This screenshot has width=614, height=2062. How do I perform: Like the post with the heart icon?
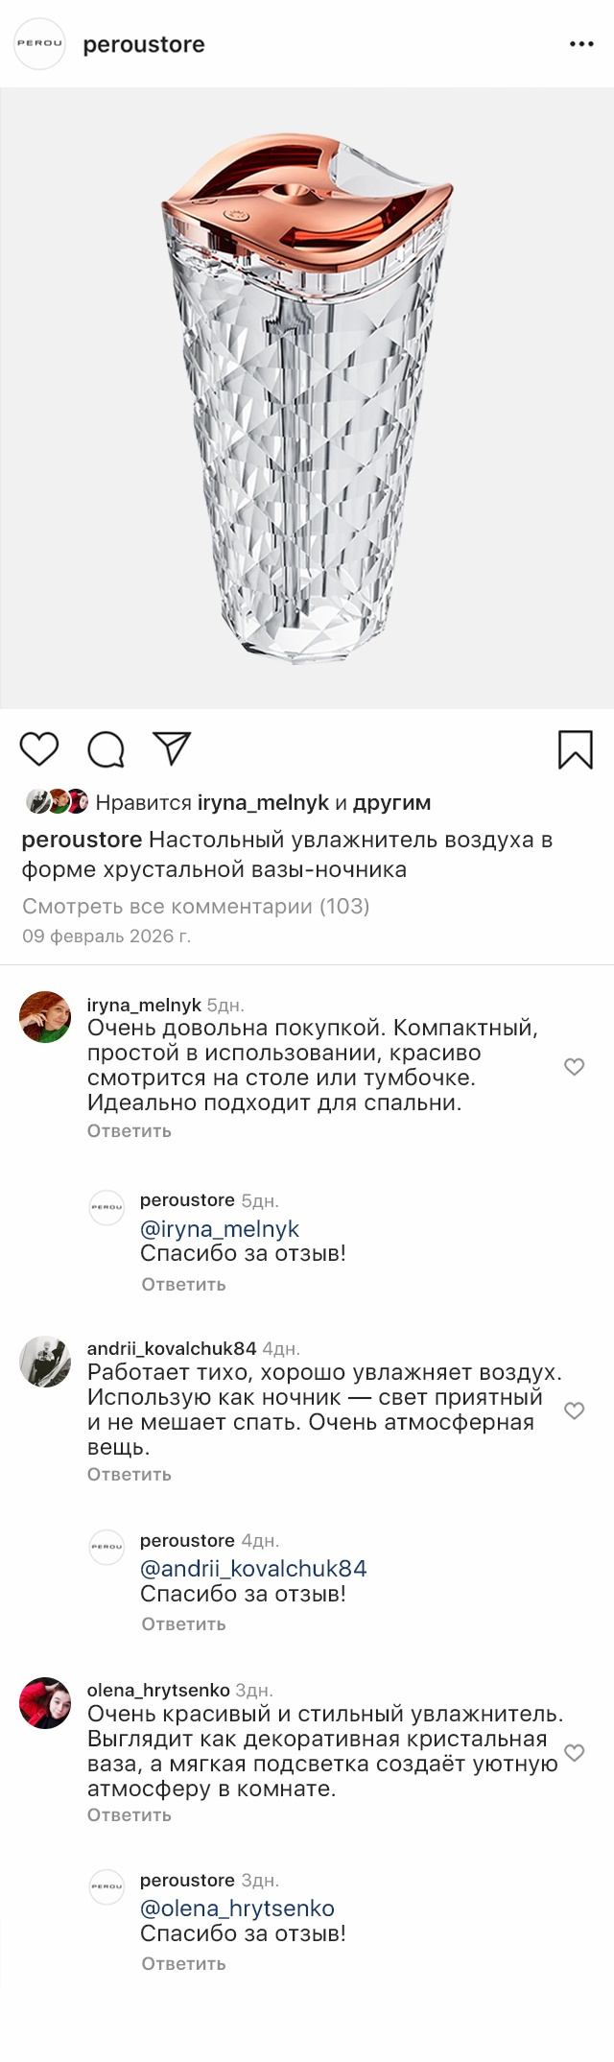(39, 748)
